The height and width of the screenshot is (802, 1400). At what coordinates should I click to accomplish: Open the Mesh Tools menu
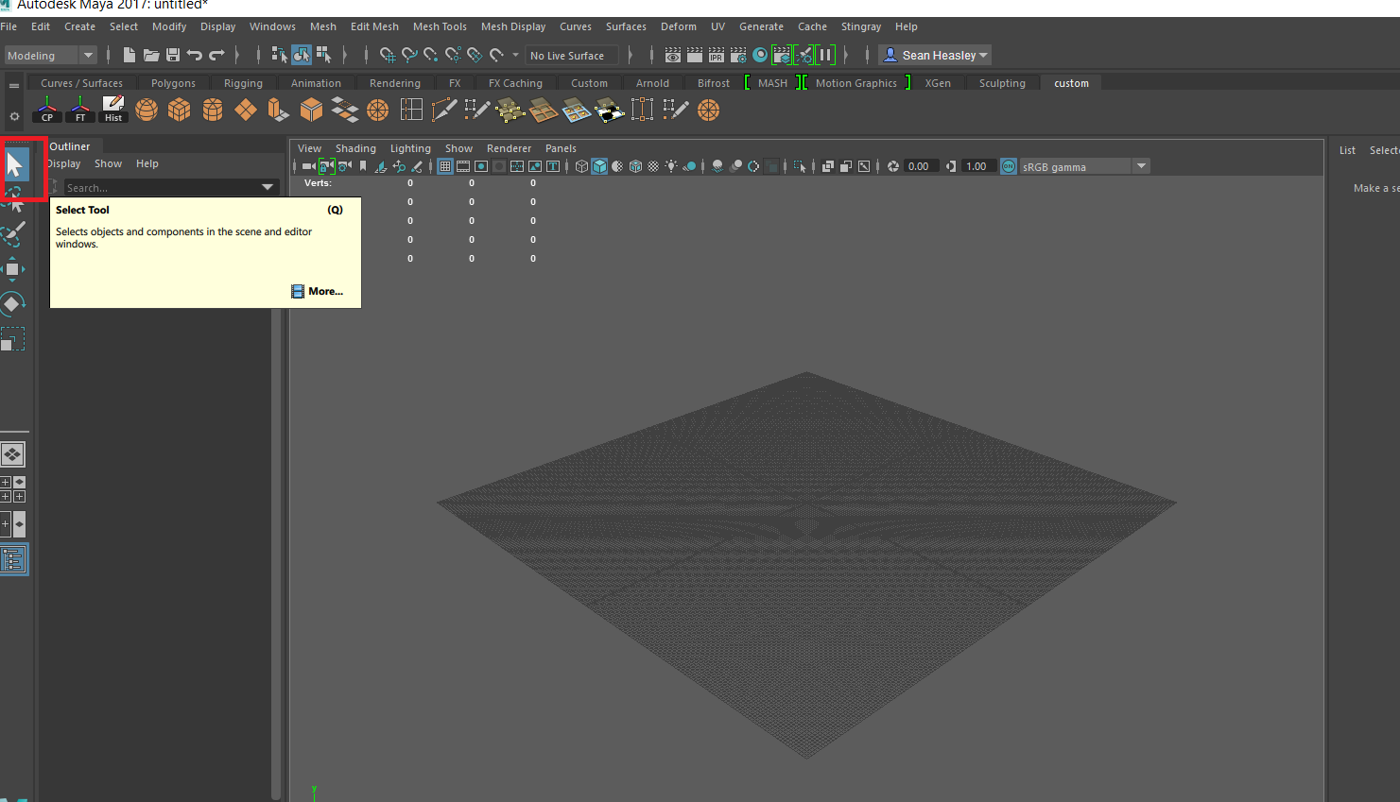tap(440, 26)
